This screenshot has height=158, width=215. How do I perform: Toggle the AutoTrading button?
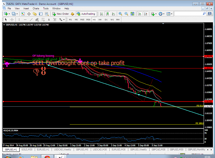click(x=86, y=14)
